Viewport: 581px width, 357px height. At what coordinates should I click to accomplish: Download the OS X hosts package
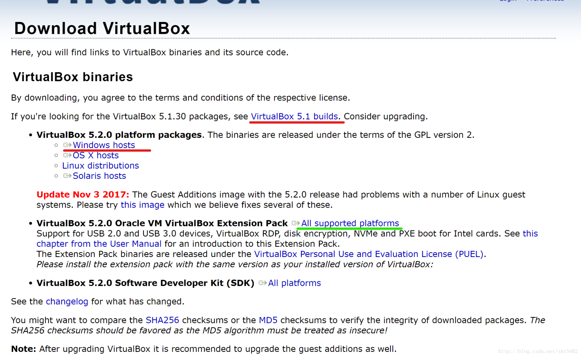coord(96,155)
